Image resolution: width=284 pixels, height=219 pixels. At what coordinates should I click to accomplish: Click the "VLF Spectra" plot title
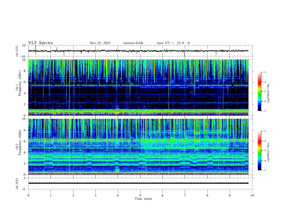click(41, 43)
